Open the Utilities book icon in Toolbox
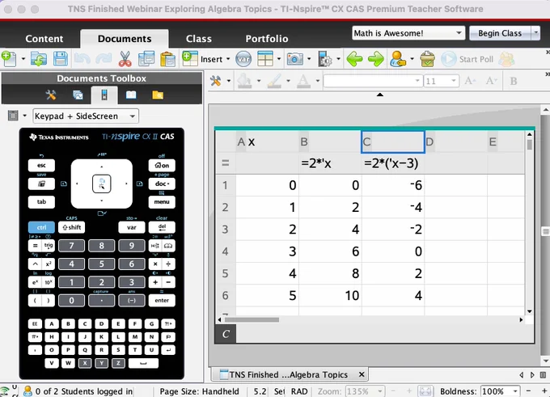This screenshot has width=550, height=397. point(131,95)
